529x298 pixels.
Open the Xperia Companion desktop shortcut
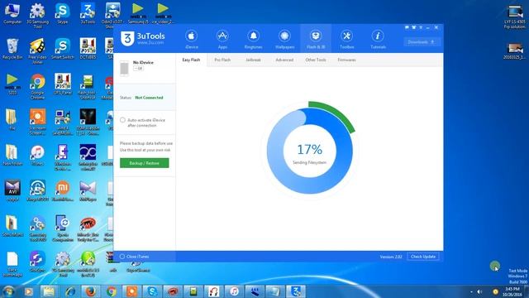[x=63, y=228]
